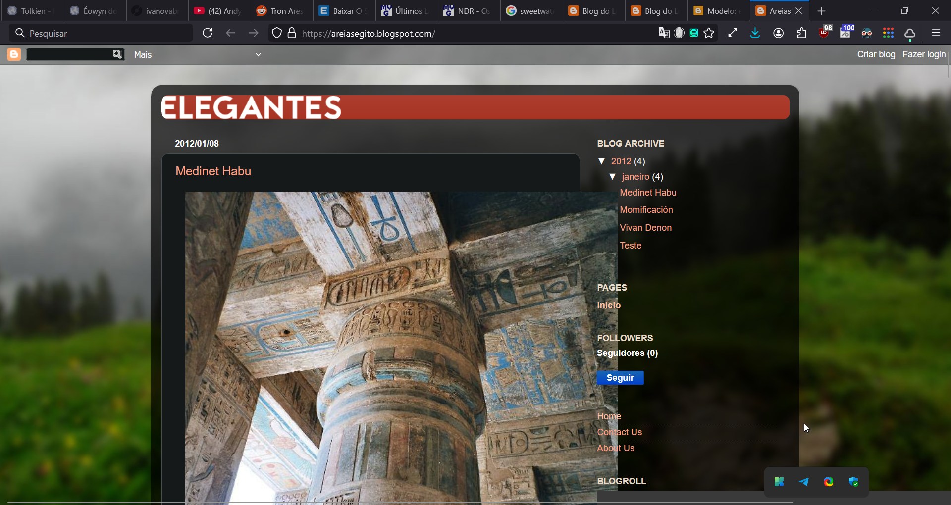951x505 pixels.
Task: Open the account profile icon
Action: pyautogui.click(x=779, y=33)
